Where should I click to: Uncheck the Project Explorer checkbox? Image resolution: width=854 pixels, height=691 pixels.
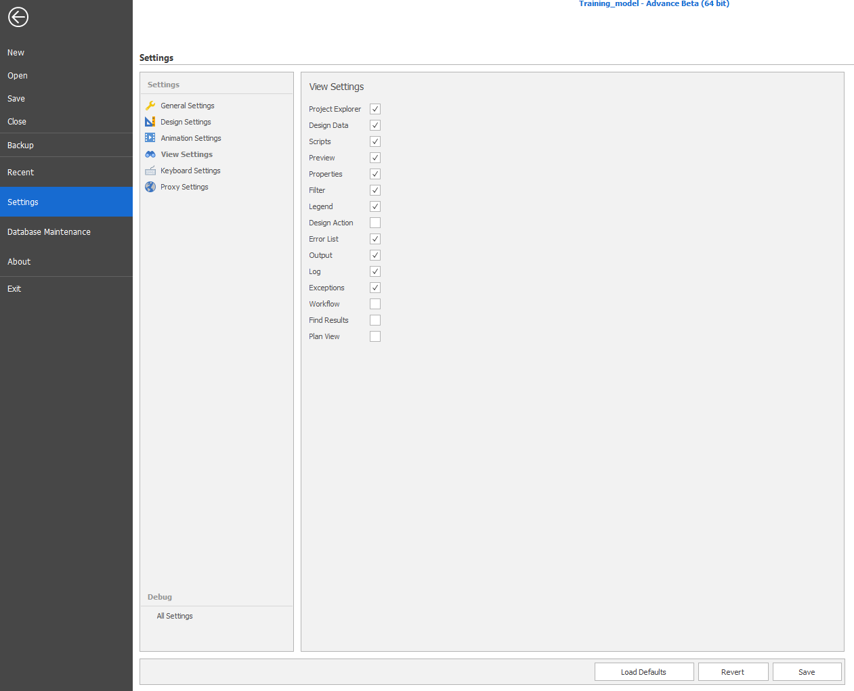(375, 109)
